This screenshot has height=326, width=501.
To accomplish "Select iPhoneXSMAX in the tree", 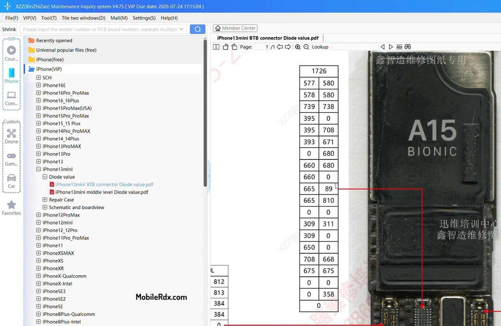I will coord(58,253).
